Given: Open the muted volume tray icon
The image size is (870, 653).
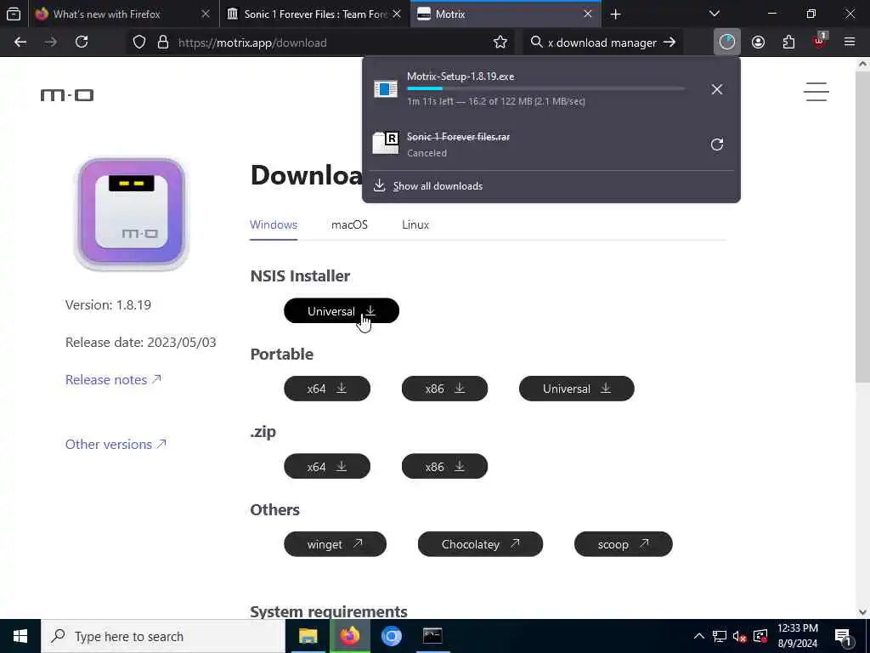Looking at the screenshot, I should pyautogui.click(x=739, y=636).
